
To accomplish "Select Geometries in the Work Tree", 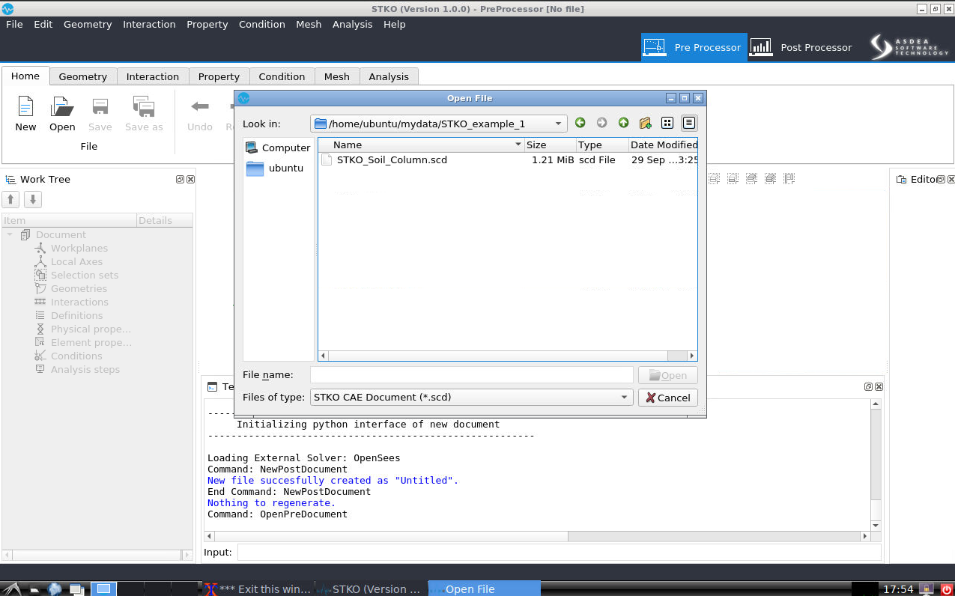I will 79,289.
